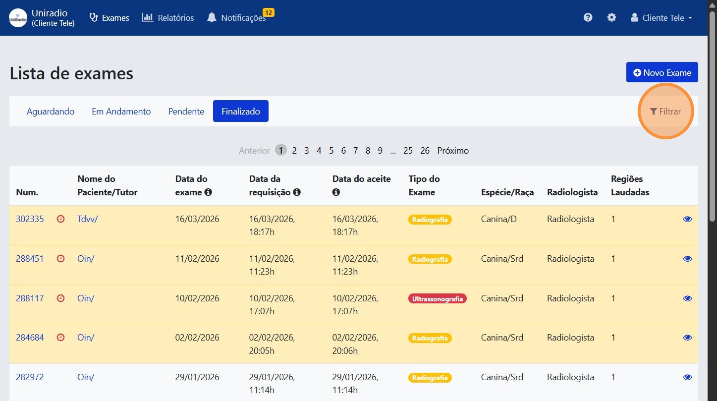View exam 302335 using eye icon
This screenshot has width=717, height=401.
pyautogui.click(x=687, y=219)
